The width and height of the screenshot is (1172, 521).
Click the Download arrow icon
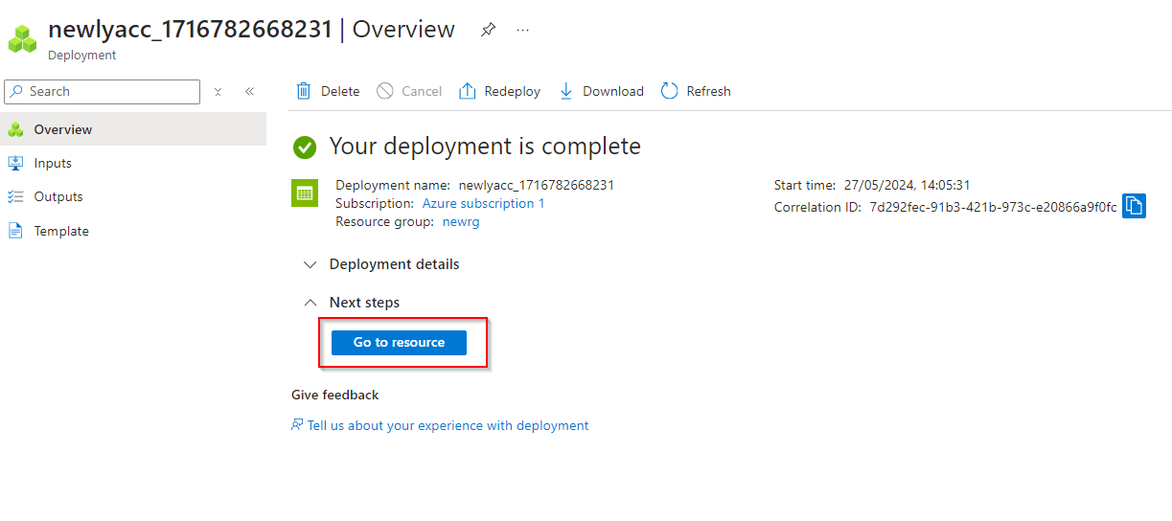[565, 91]
